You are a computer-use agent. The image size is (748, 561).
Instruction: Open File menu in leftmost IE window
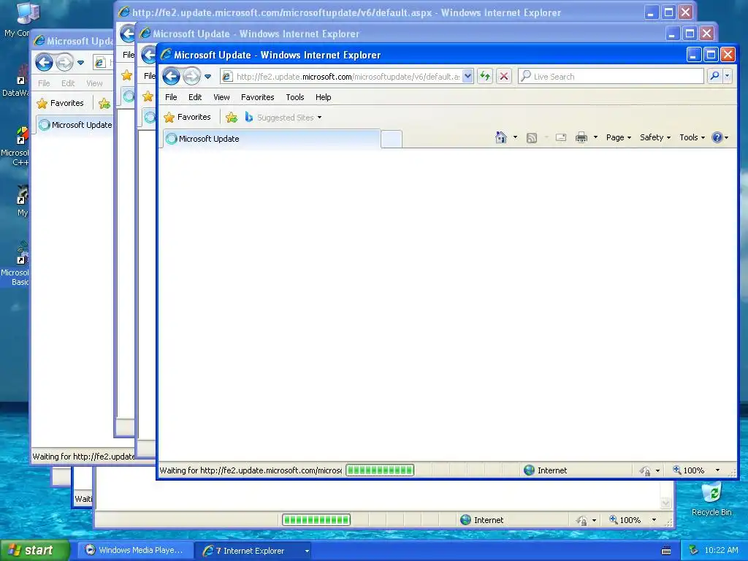click(x=44, y=83)
